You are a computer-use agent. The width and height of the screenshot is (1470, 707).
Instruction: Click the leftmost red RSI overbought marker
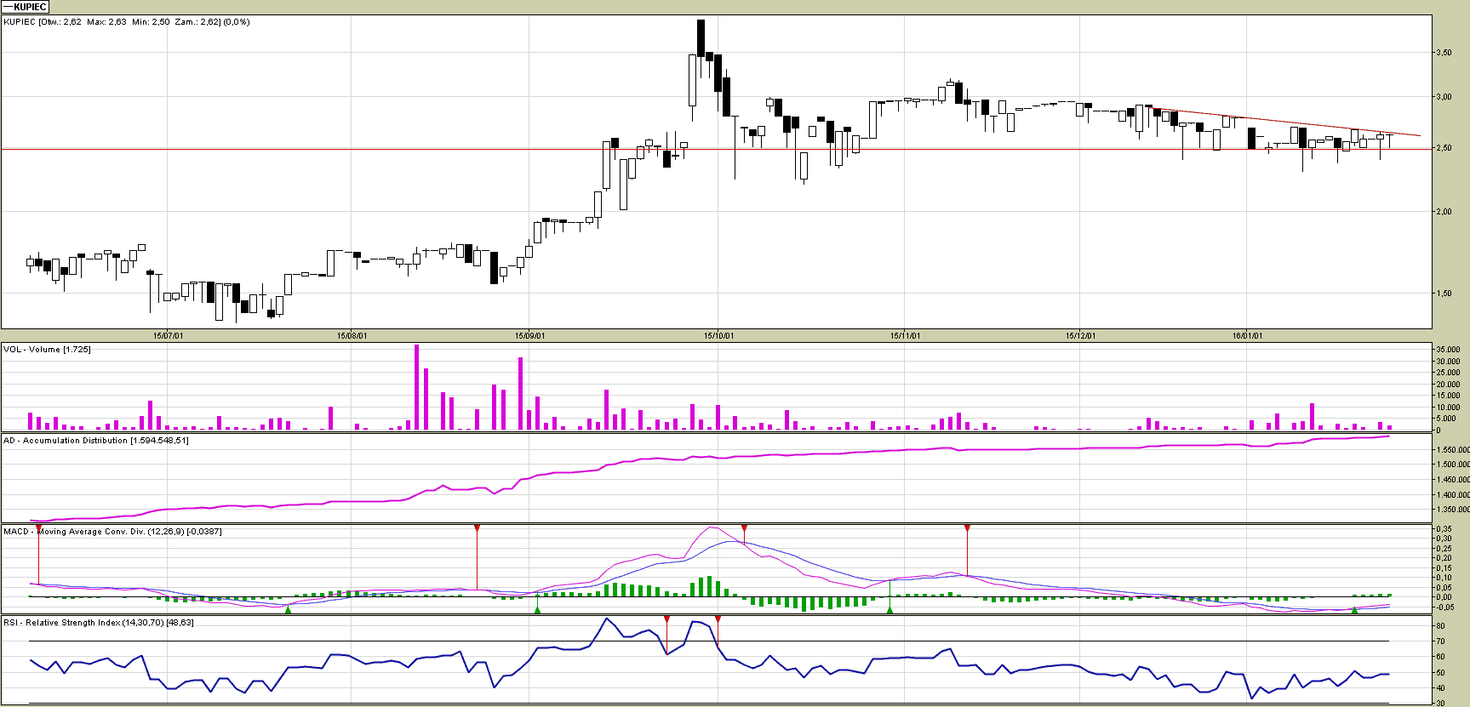click(x=666, y=619)
